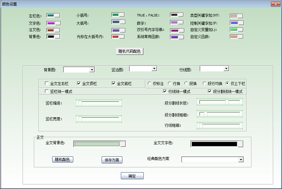Click the 确定 button

tap(132, 176)
